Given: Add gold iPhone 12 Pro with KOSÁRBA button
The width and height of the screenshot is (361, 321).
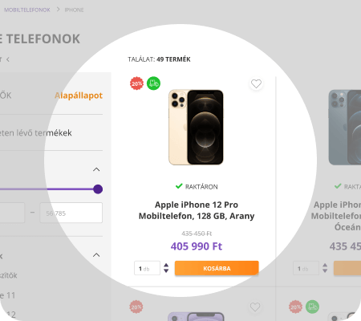Looking at the screenshot, I should 217,268.
